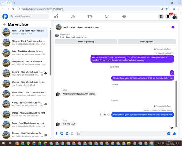Screen dimensions: 182x146
Task: Open Windows notification center icon
Action: (177, 143)
